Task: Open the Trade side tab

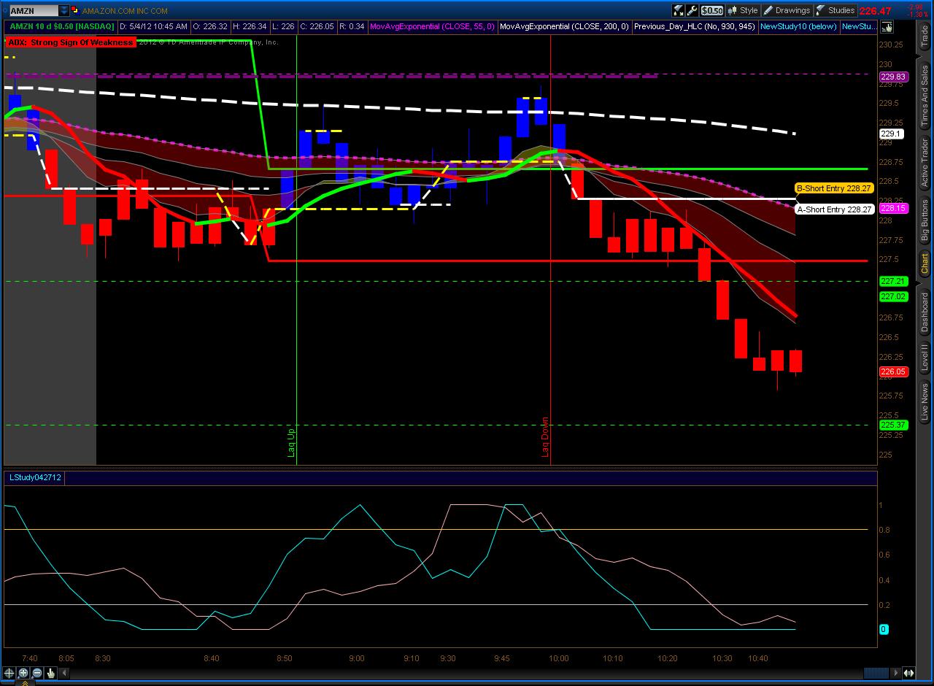Action: (925, 36)
